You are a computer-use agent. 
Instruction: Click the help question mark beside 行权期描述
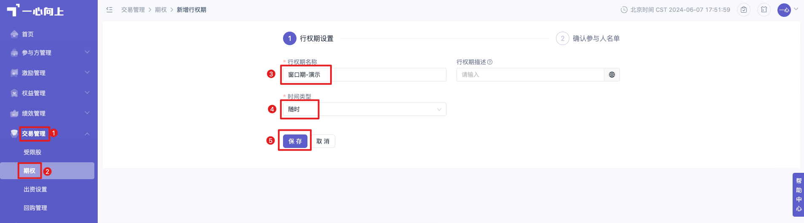pos(490,62)
